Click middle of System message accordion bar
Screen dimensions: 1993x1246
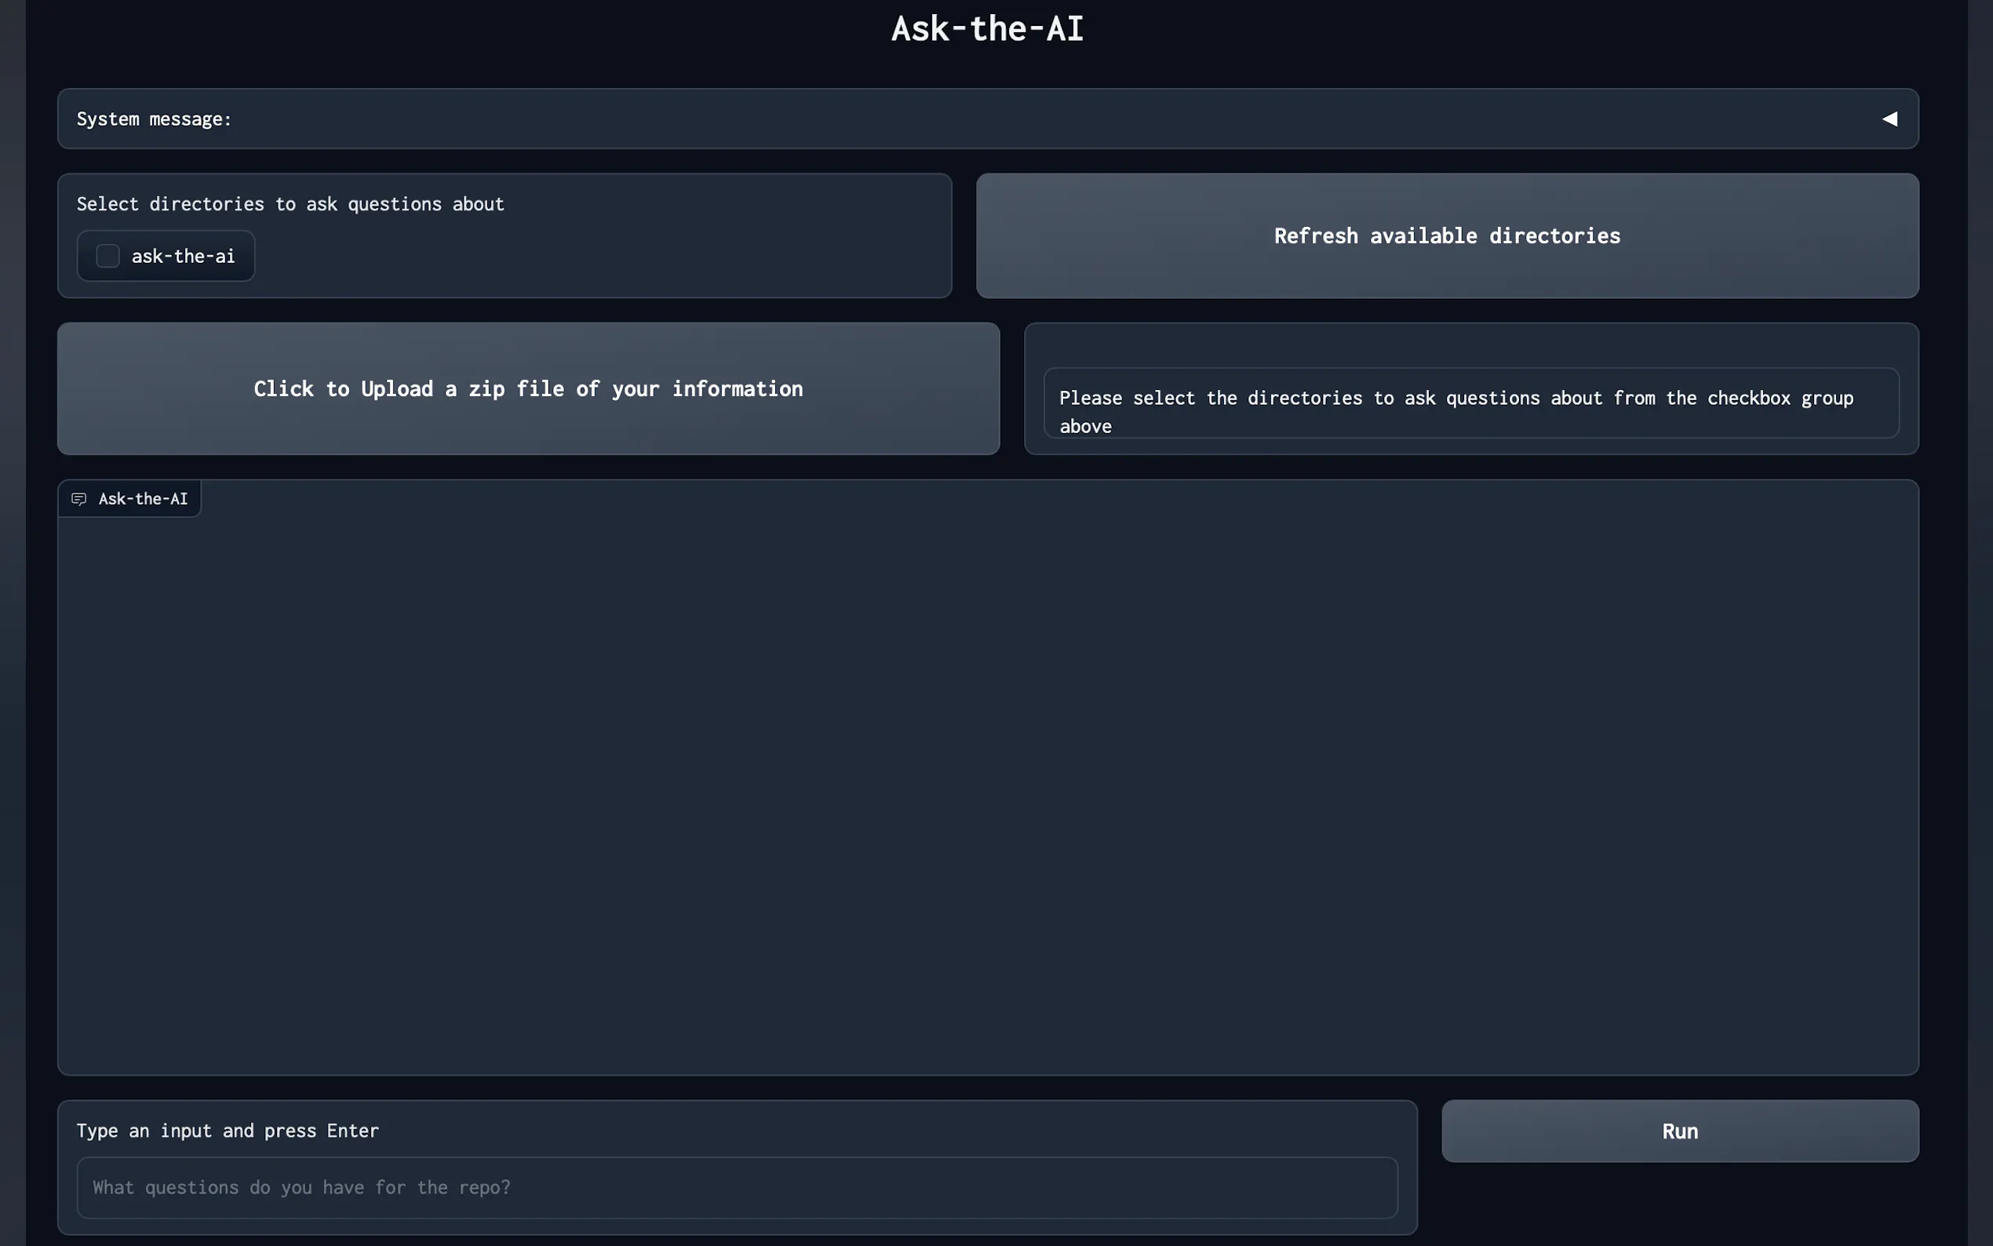987,119
